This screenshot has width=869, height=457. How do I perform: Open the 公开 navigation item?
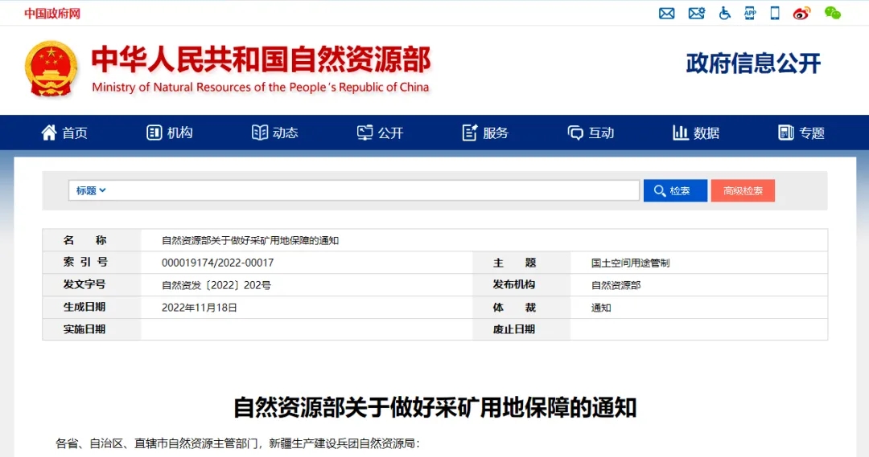[381, 133]
